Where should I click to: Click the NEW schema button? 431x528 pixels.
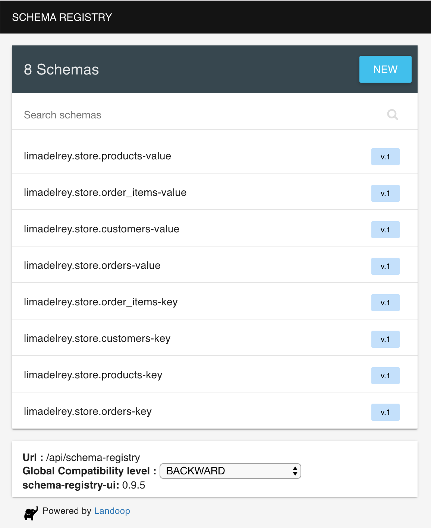pyautogui.click(x=385, y=69)
